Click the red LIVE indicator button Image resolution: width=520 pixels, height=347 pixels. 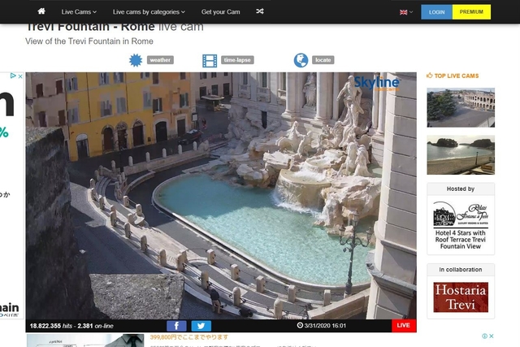click(x=404, y=325)
